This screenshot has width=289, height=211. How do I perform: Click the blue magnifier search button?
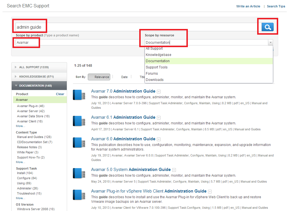click(267, 27)
